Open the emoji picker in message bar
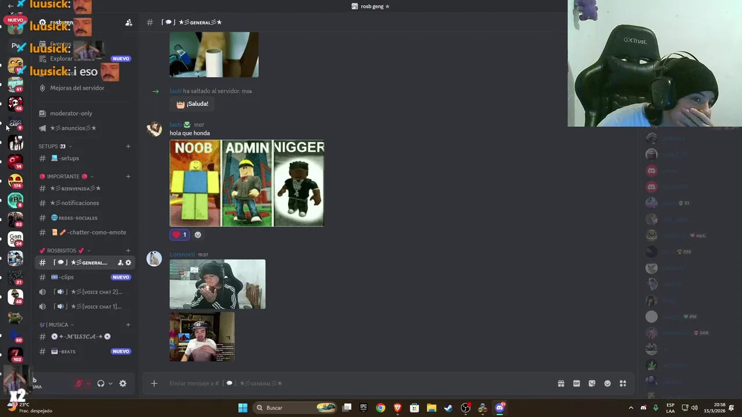Screen dimensions: 742x417 [x=608, y=383]
